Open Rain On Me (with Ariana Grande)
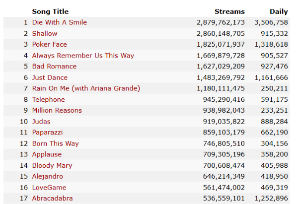Viewport: 298px width, 204px height. tap(86, 88)
